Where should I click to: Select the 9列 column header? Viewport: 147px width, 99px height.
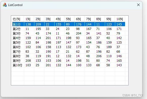pos(110,19)
